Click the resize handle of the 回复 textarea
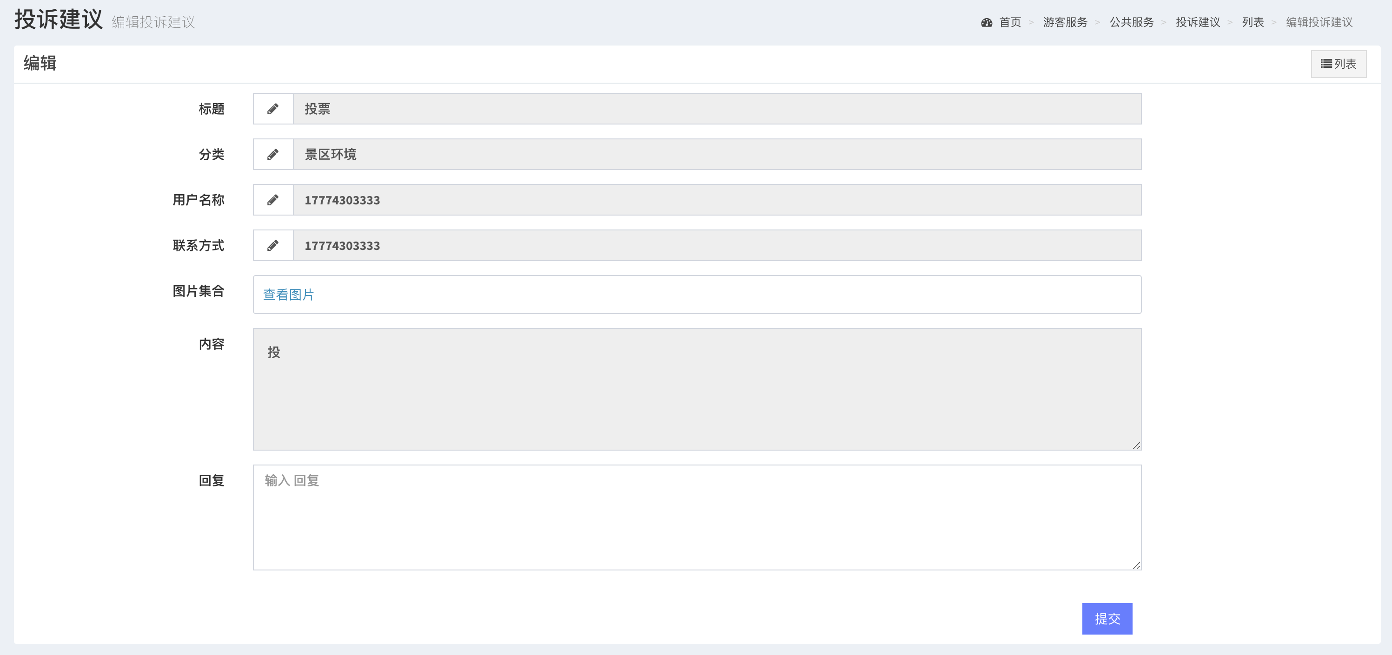The width and height of the screenshot is (1392, 655). coord(1136,565)
